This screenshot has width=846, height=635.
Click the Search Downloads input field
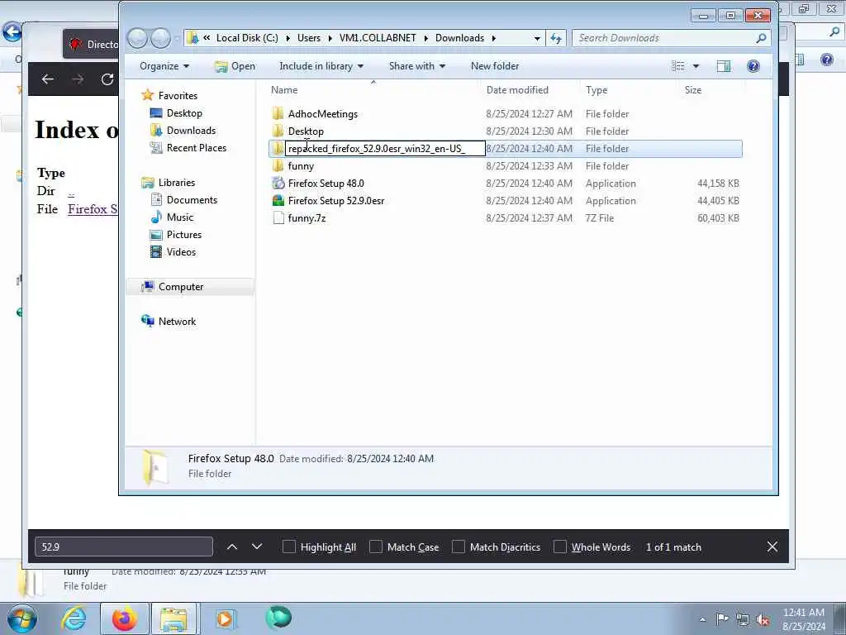(664, 38)
